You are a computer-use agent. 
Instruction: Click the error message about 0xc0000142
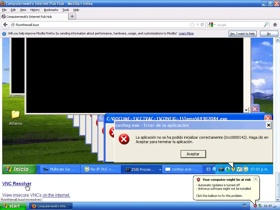click(x=202, y=139)
